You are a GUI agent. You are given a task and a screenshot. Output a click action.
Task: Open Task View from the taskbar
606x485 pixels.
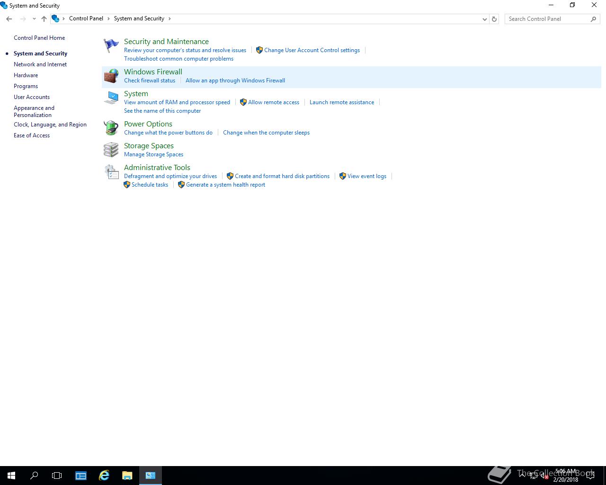click(x=57, y=476)
